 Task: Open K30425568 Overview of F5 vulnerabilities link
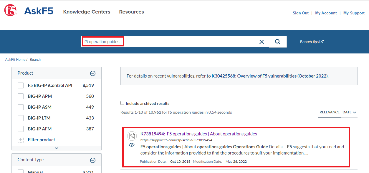click(270, 76)
